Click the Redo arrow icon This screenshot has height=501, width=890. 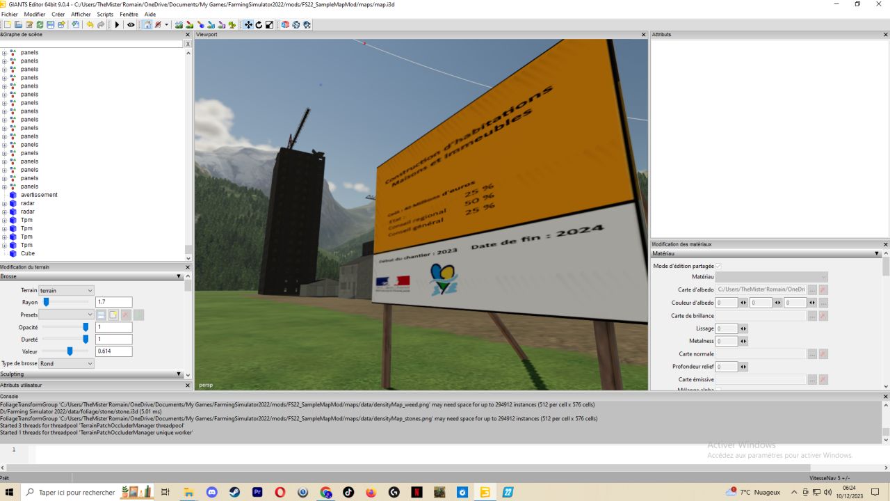coord(101,24)
